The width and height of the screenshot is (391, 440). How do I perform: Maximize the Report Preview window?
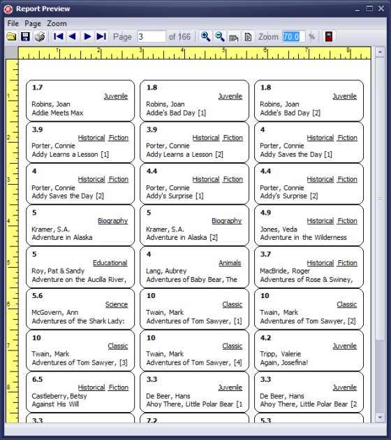[369, 8]
